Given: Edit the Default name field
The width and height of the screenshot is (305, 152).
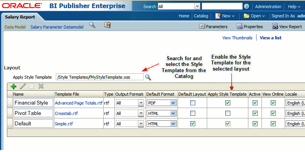Looking at the screenshot, I should (33, 123).
